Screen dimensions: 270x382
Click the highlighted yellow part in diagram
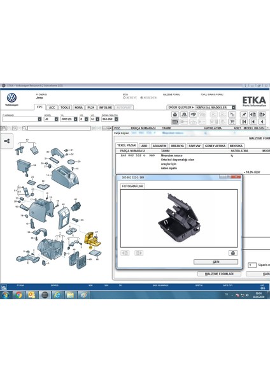coord(92,239)
